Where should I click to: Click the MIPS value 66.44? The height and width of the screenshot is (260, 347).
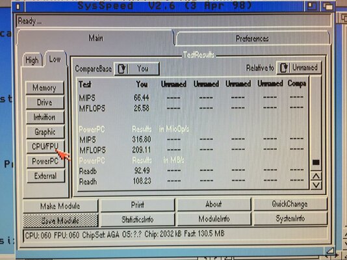tap(142, 97)
